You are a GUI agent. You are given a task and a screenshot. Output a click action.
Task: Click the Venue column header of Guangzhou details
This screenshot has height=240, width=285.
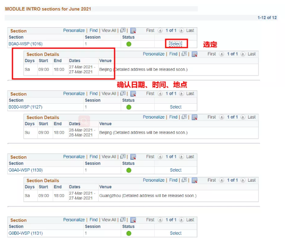pyautogui.click(x=105, y=187)
